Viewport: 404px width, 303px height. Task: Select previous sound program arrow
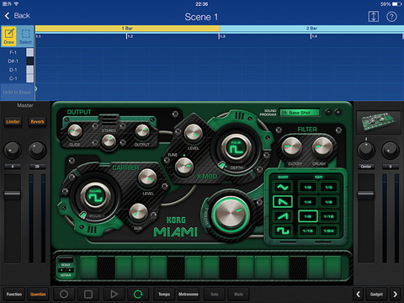pos(328,112)
